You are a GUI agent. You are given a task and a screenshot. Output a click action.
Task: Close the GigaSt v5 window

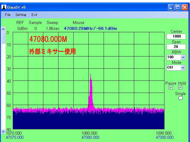(x=185, y=7)
